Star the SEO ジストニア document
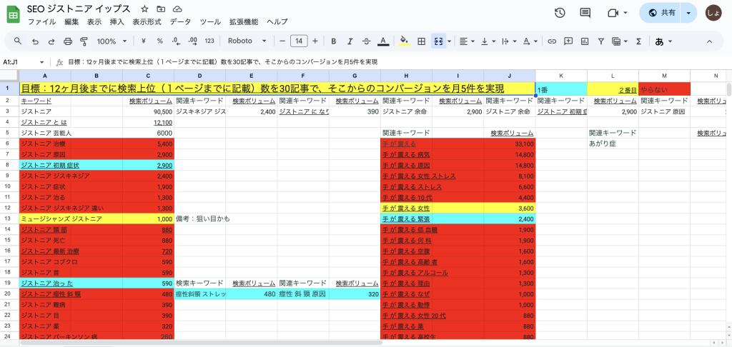Image resolution: width=732 pixels, height=347 pixels. click(x=144, y=9)
